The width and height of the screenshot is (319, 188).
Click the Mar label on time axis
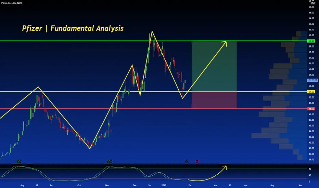pos(215,185)
